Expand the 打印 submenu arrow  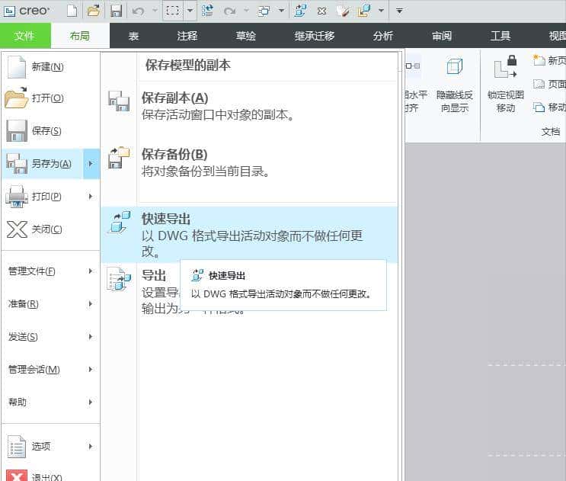click(x=91, y=197)
